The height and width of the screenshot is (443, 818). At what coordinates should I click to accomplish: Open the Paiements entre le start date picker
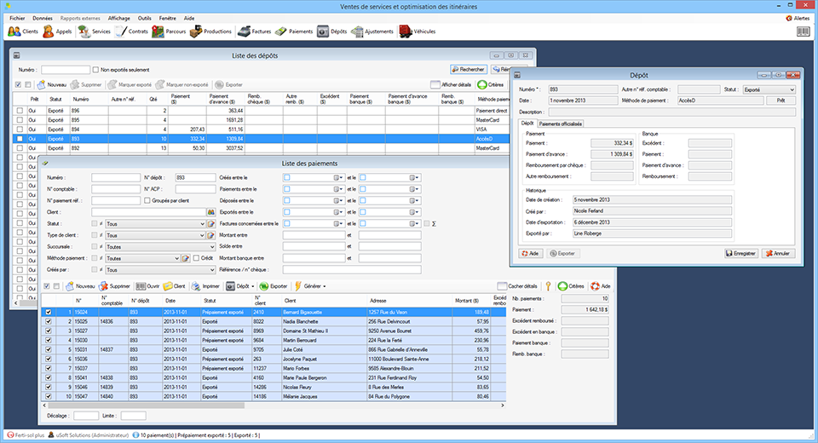pos(339,189)
